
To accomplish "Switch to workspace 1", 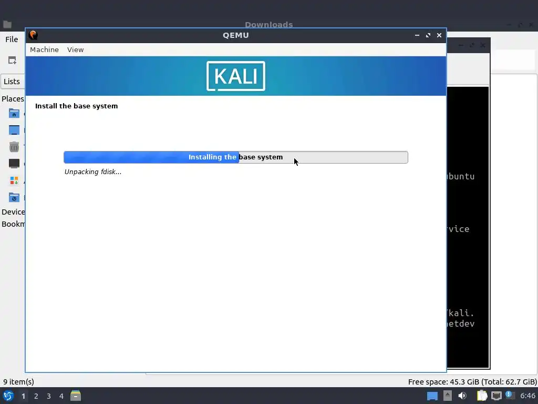I will pos(23,396).
